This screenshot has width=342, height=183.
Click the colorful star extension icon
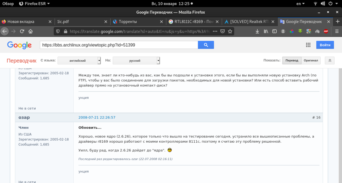pos(292,31)
